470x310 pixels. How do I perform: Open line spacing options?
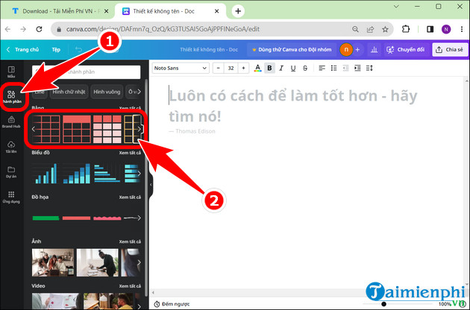[369, 69]
